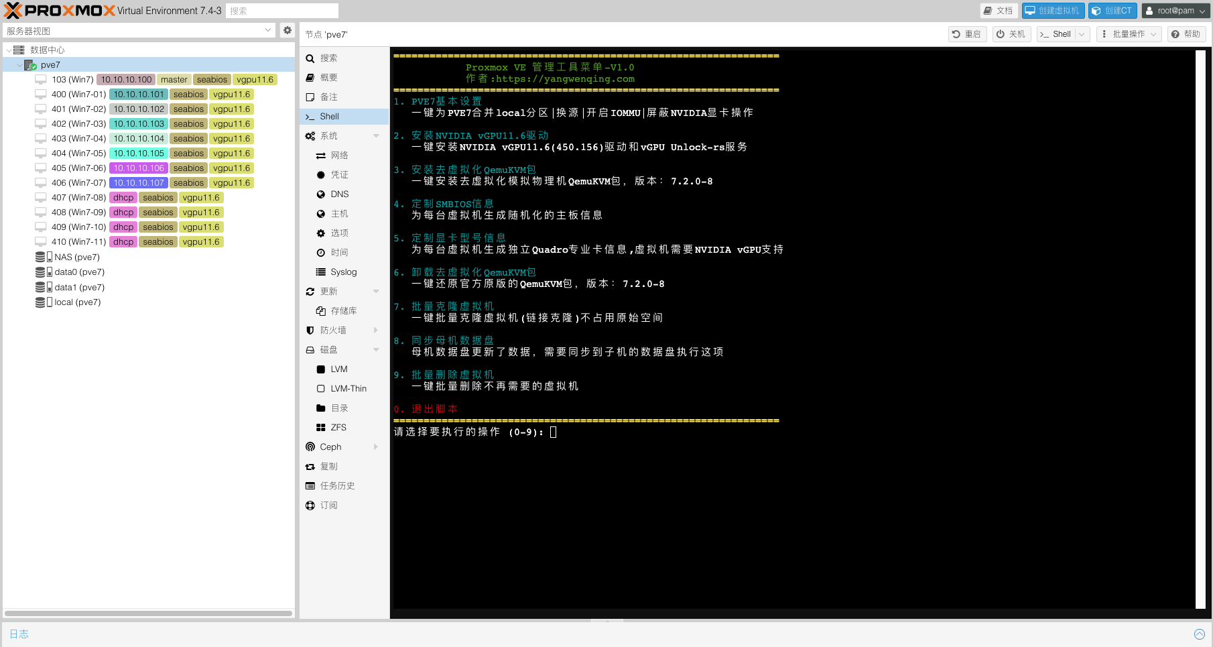1213x647 pixels.
Task: Click the Proxmox logo in the header
Action: point(59,11)
